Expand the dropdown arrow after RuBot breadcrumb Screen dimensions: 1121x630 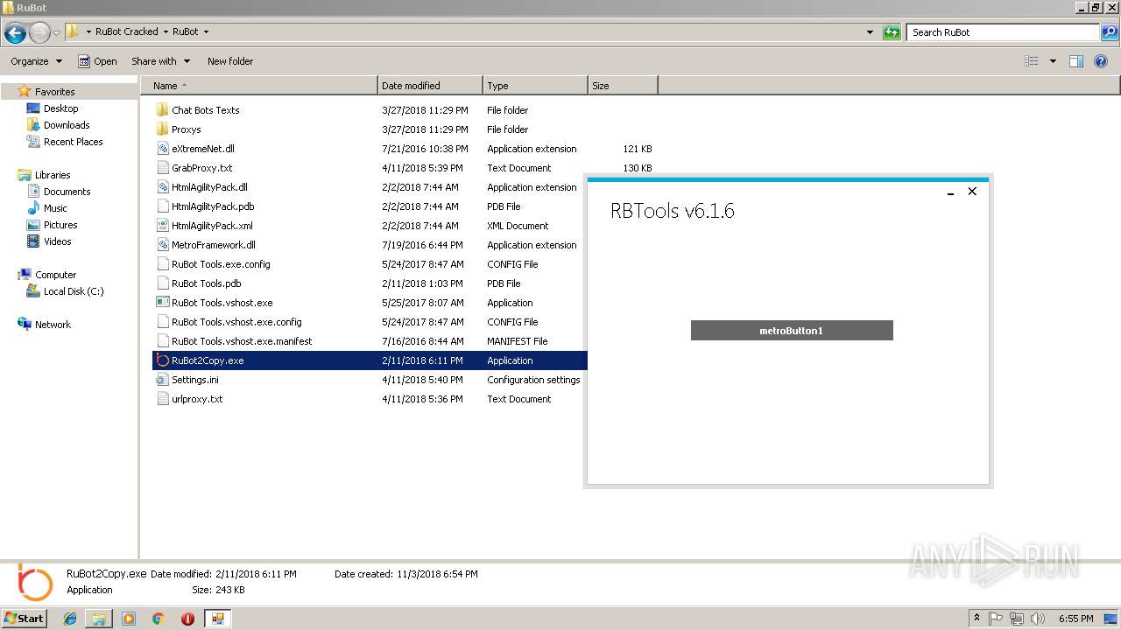click(207, 31)
